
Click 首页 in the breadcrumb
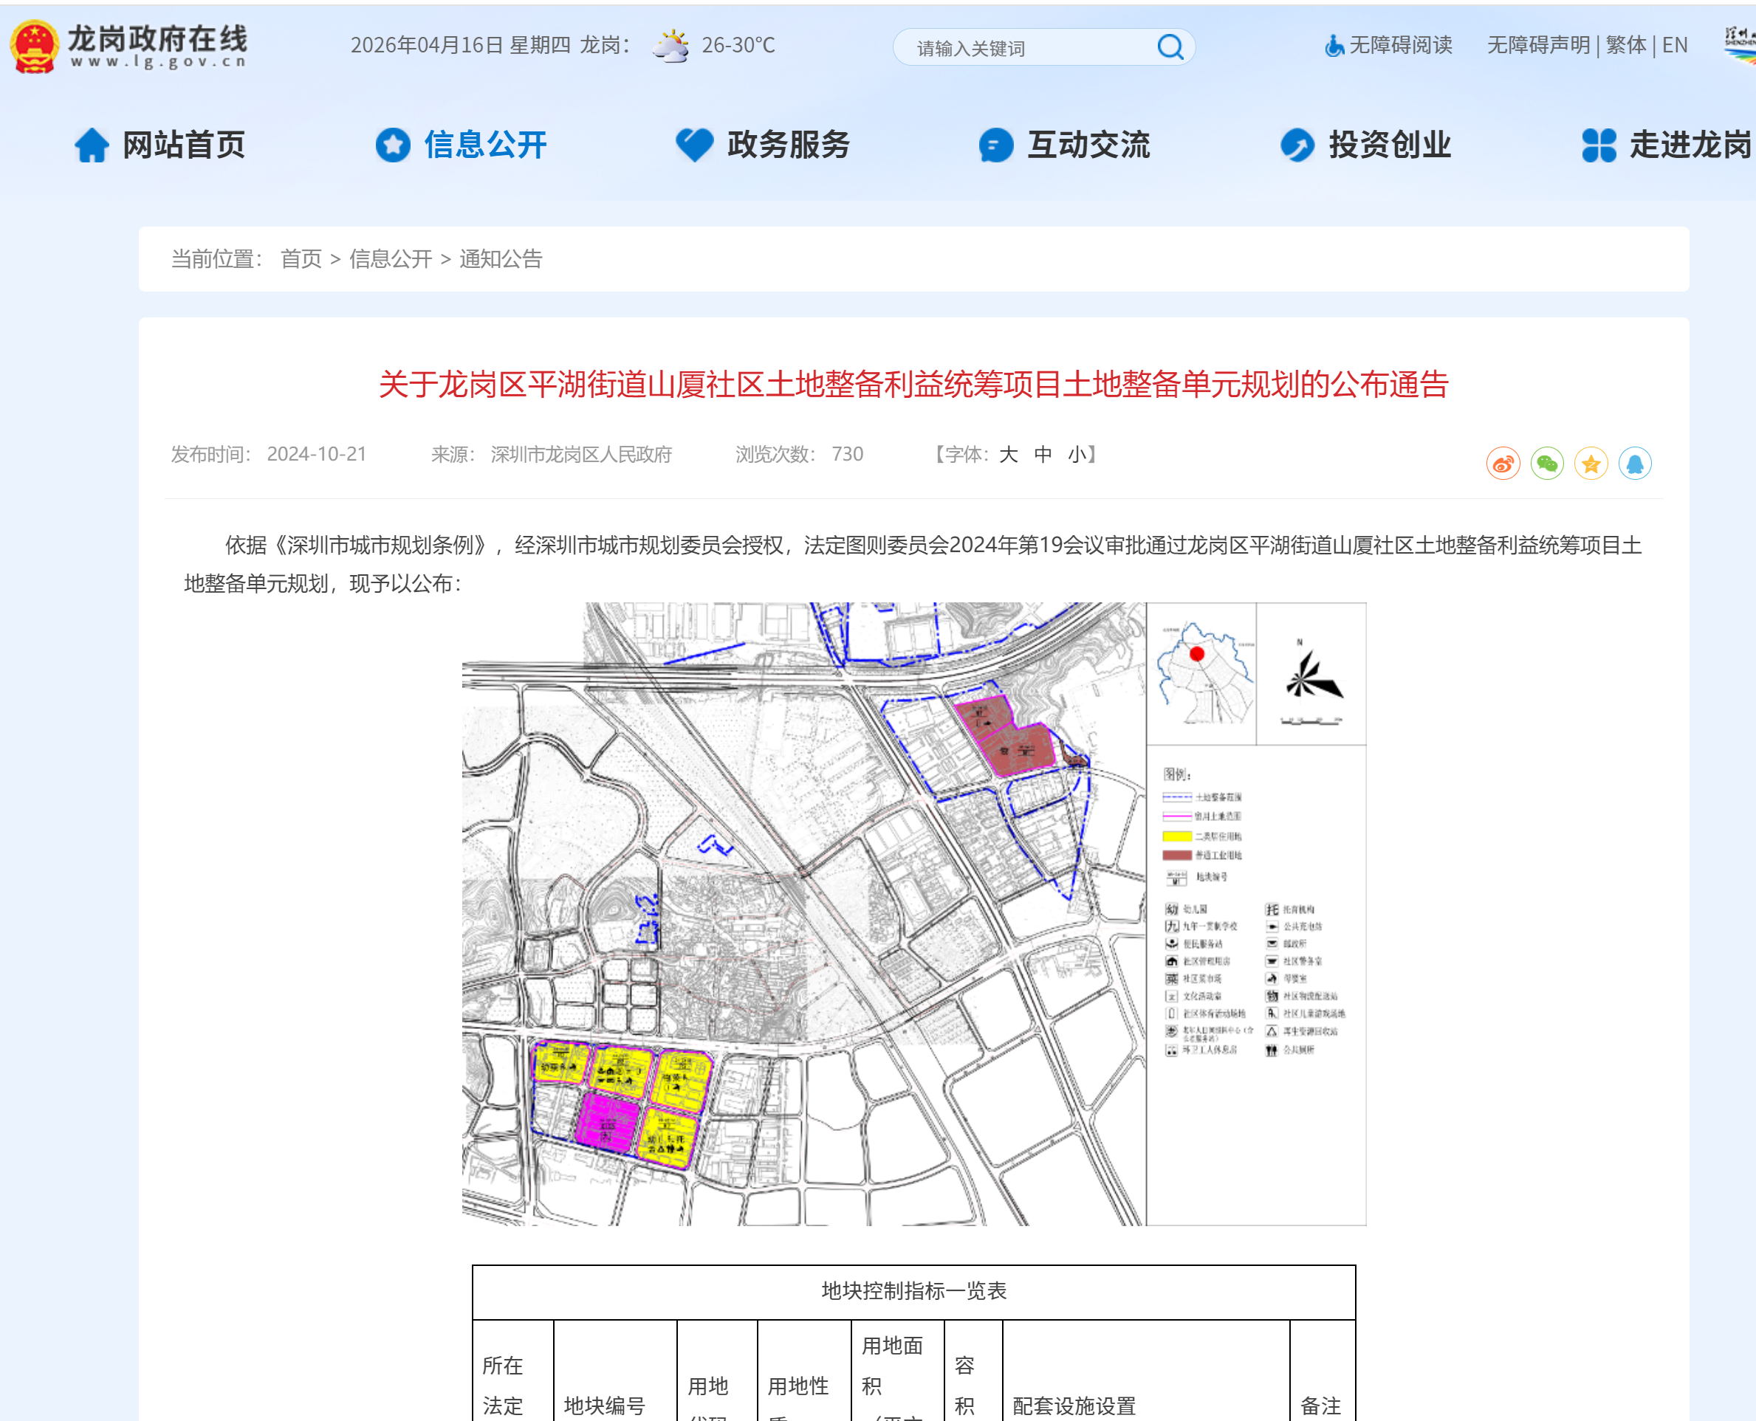click(x=301, y=260)
